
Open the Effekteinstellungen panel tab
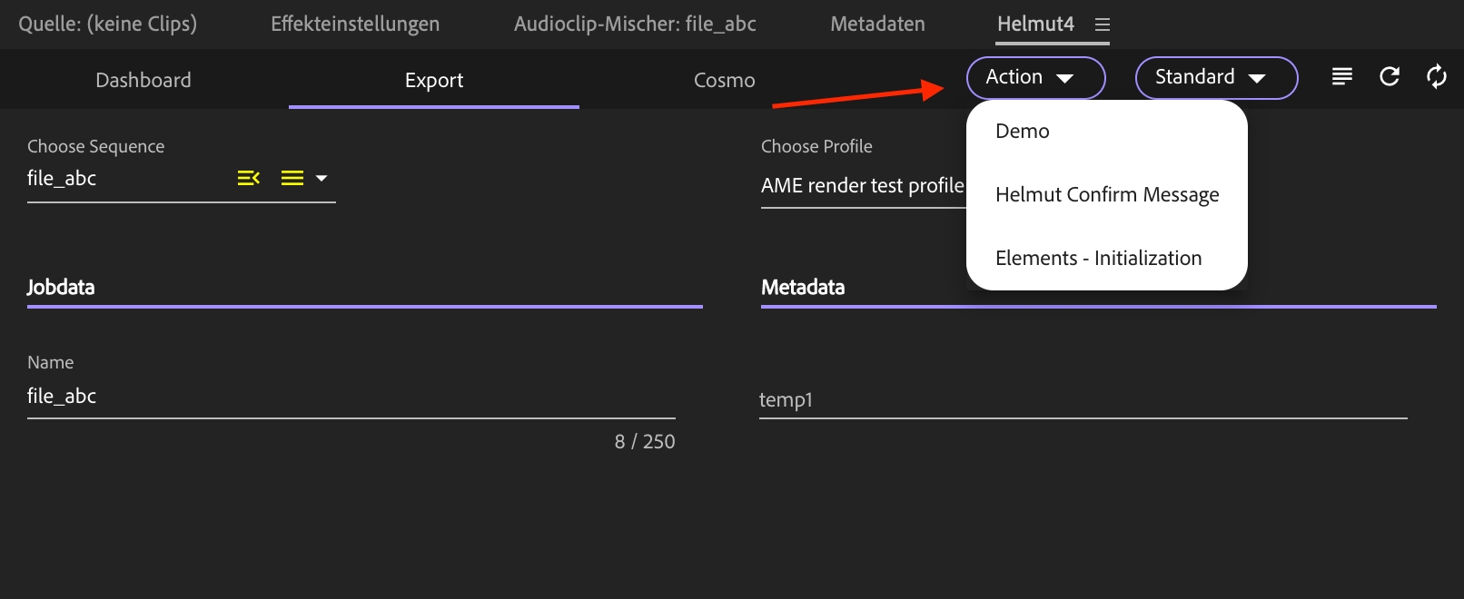pyautogui.click(x=355, y=25)
